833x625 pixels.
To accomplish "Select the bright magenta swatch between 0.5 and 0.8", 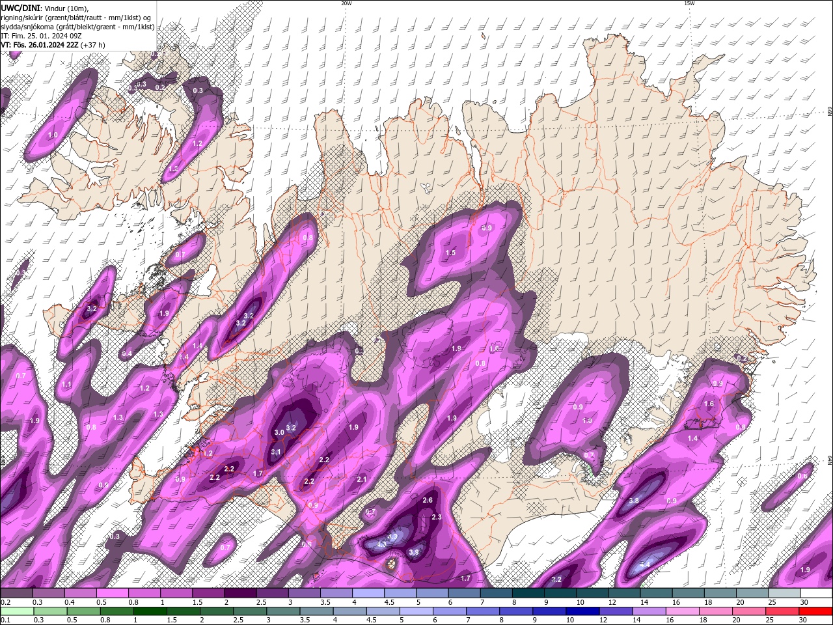I will point(112,593).
